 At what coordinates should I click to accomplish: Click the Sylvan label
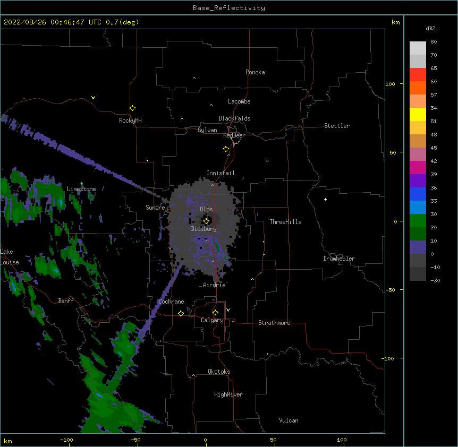pyautogui.click(x=207, y=130)
